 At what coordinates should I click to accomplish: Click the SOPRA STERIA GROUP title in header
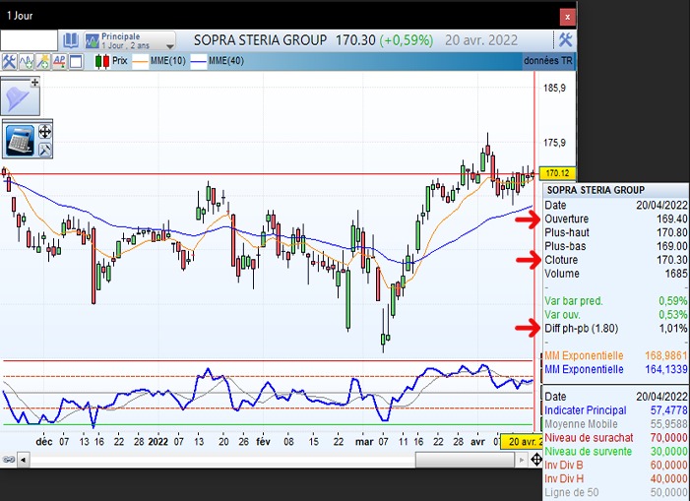point(260,40)
